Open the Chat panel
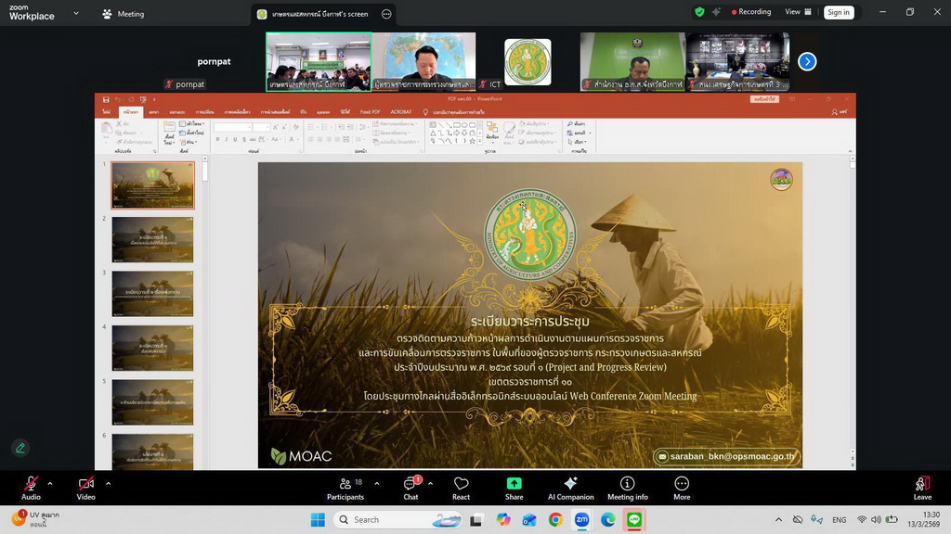This screenshot has width=951, height=534. point(410,487)
